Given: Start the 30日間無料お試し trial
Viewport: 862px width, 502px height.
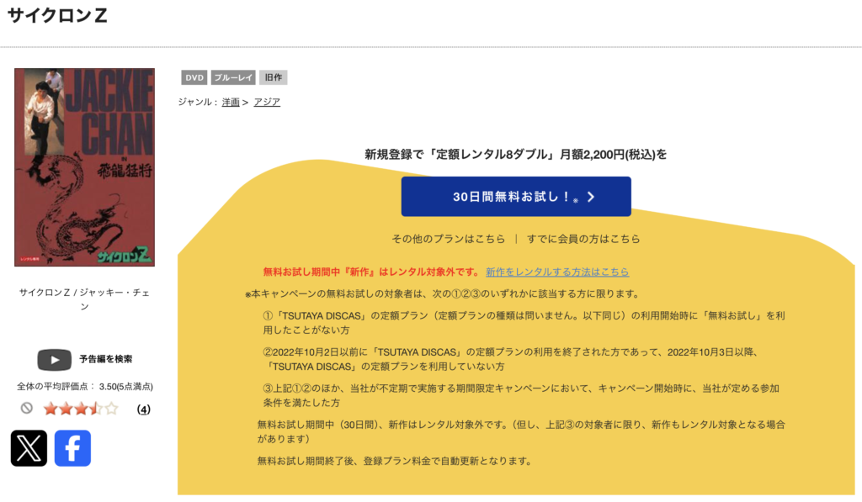Looking at the screenshot, I should click(x=516, y=196).
